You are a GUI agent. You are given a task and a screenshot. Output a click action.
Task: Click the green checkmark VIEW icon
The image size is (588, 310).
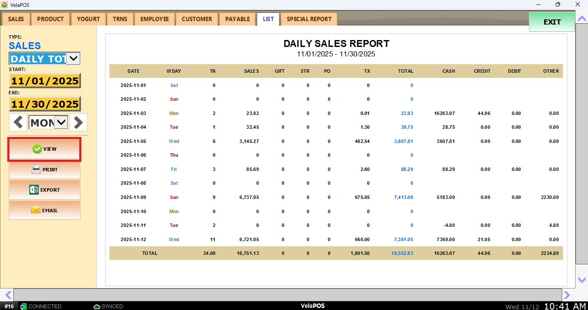[37, 149]
